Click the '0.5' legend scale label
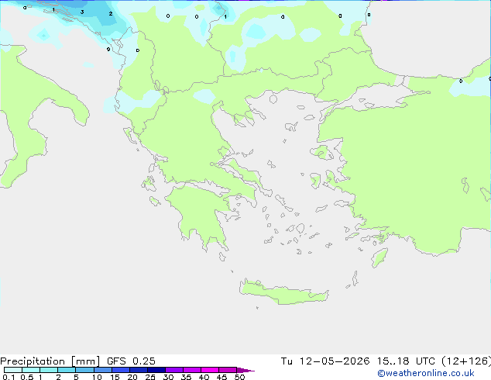This screenshot has height=380, width=491. 26,377
